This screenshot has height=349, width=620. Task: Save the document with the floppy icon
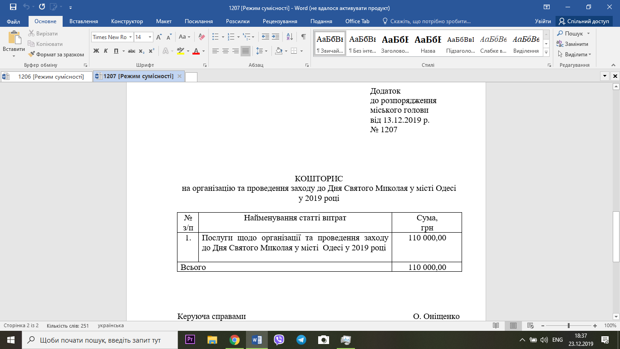(13, 7)
